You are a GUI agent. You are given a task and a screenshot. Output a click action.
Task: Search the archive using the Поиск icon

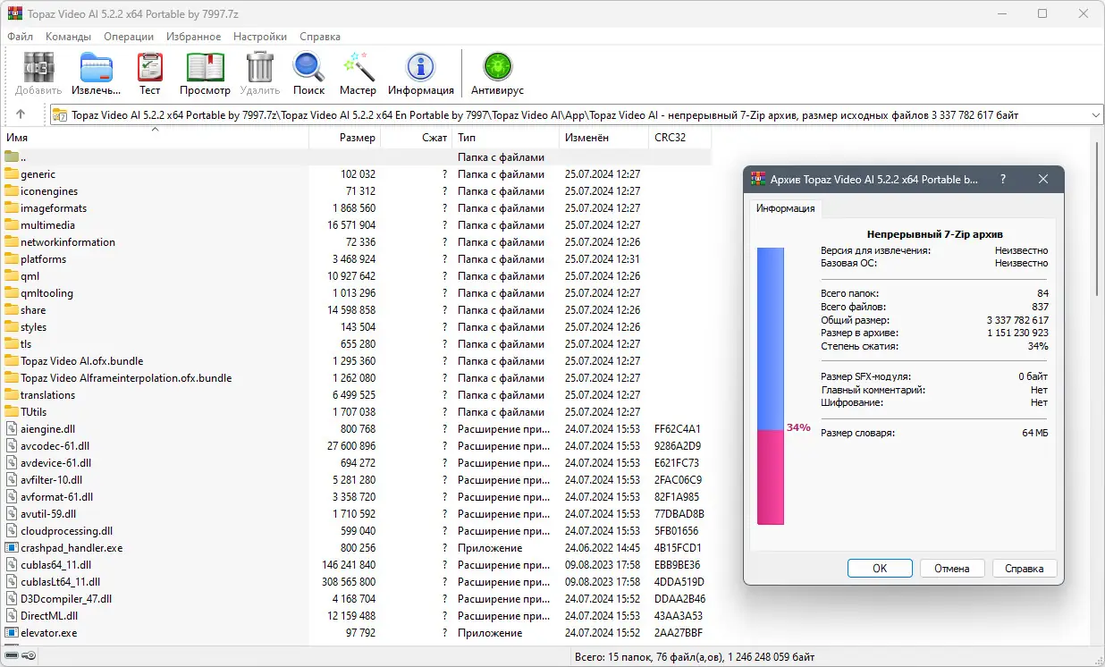pos(308,72)
